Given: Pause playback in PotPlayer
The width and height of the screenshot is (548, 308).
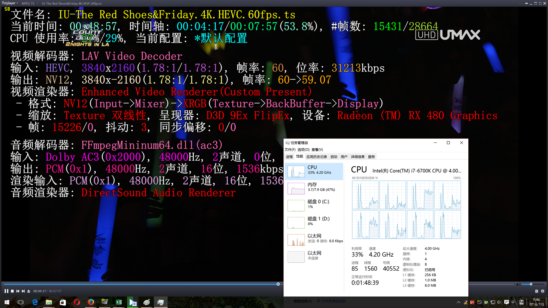Looking at the screenshot, I should [x=6, y=291].
